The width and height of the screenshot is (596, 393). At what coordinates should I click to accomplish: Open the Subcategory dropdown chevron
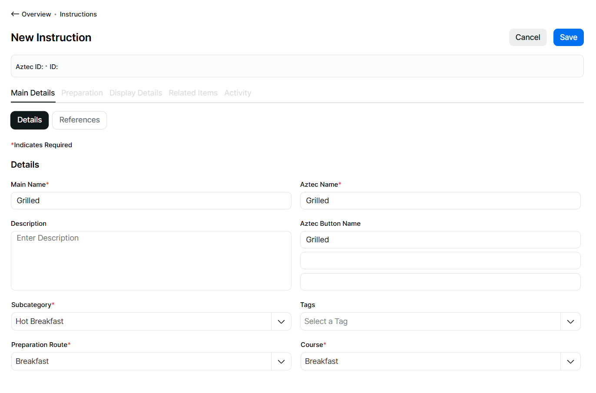click(281, 322)
